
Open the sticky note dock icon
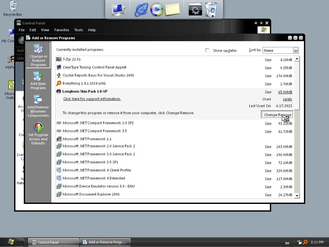coord(172,9)
